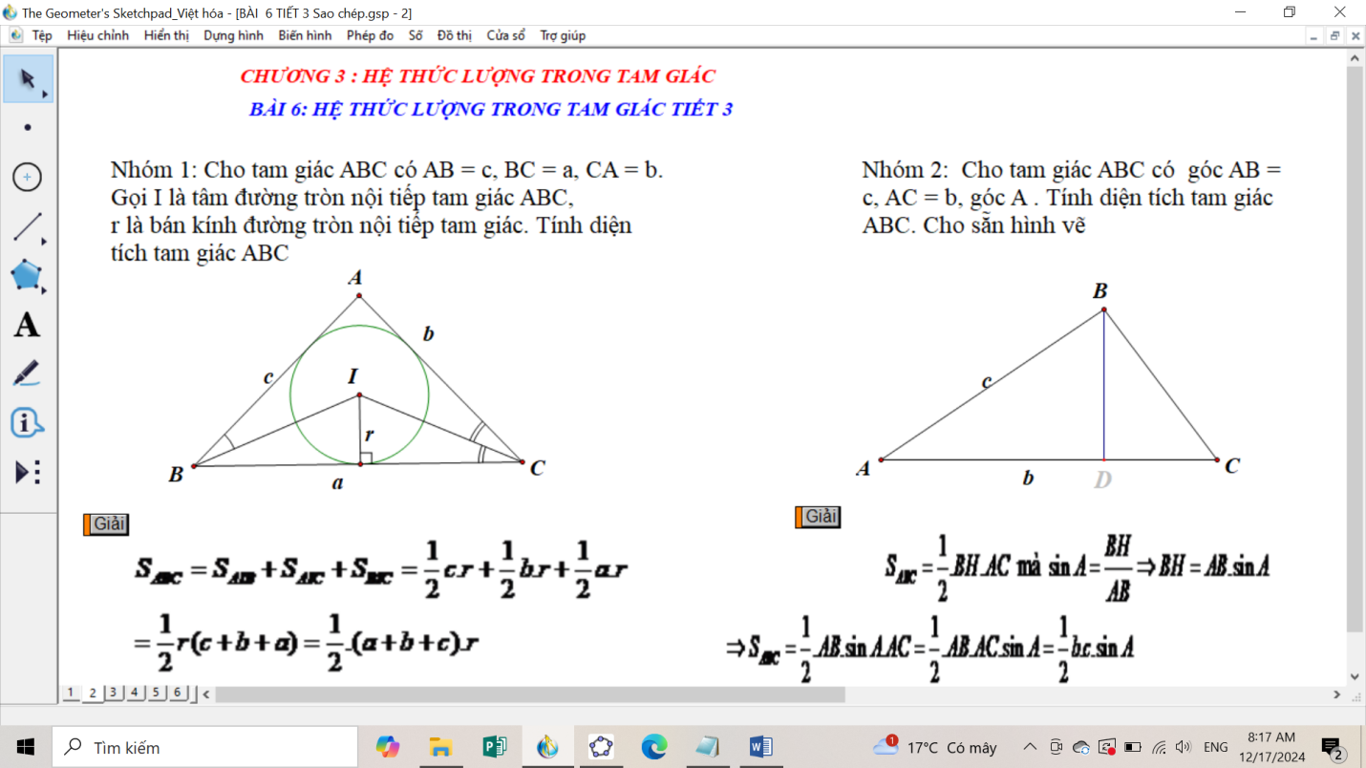The image size is (1366, 768).
Task: Click the vertical scrollbar down arrow
Action: [x=1355, y=676]
